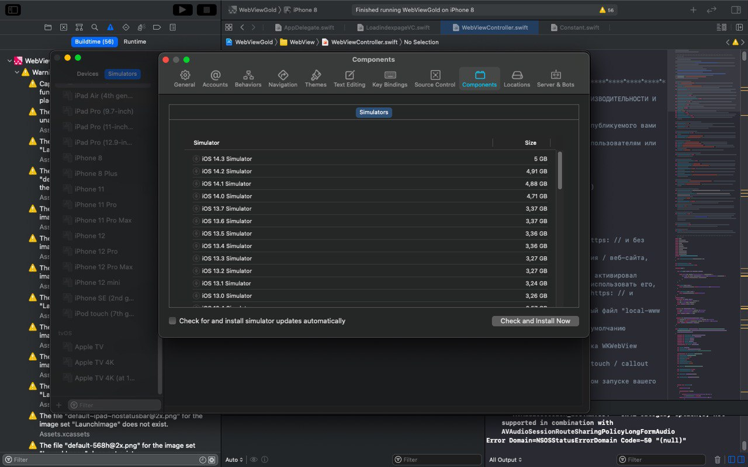748x467 pixels.
Task: Open Server & Bots preferences pane
Action: tap(556, 79)
